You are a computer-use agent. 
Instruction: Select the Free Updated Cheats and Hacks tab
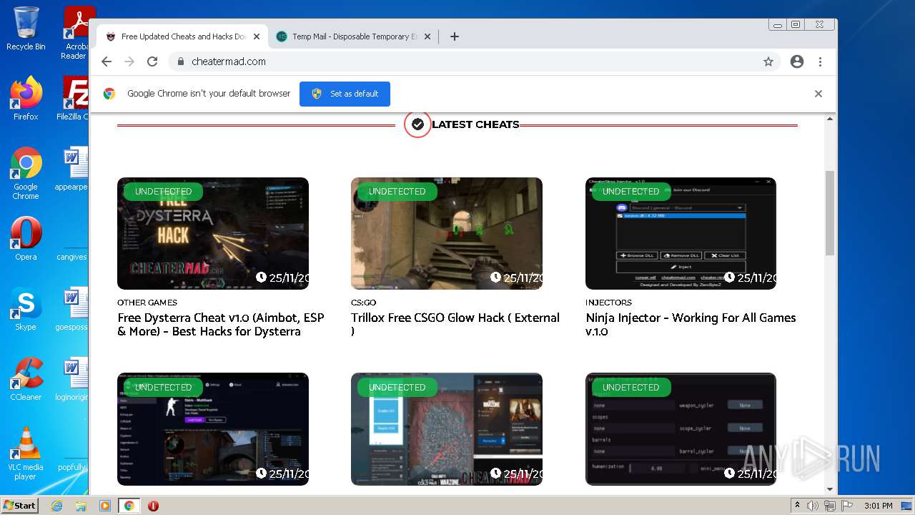coord(184,36)
